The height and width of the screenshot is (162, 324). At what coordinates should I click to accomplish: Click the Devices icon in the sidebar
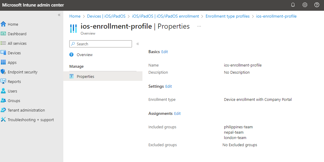point(3,53)
